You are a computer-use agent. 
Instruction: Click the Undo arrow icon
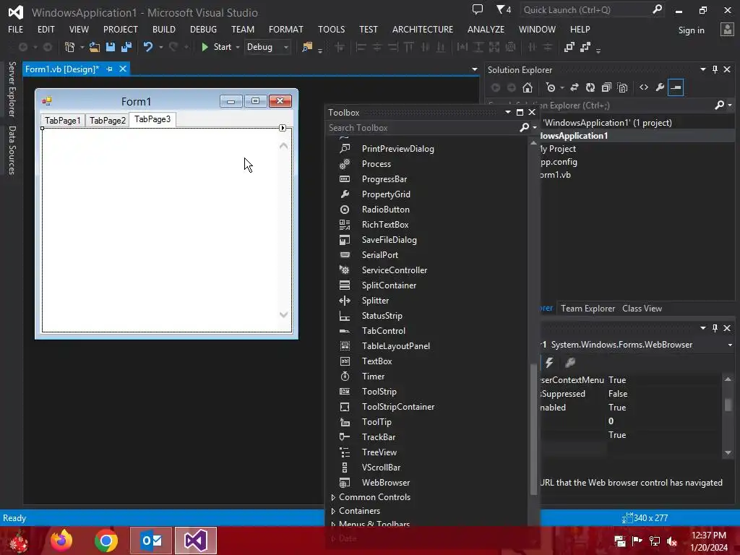point(147,47)
